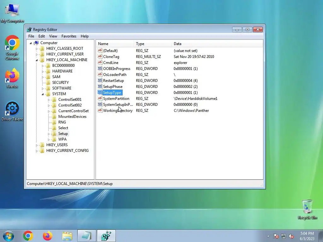Open My Computer desktop icon
This screenshot has width=323, height=242.
point(12,13)
